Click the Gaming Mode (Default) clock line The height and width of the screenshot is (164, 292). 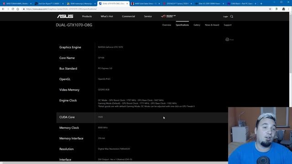tap(137, 103)
